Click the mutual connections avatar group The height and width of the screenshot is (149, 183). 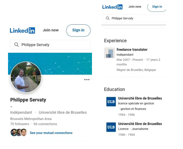19,132
